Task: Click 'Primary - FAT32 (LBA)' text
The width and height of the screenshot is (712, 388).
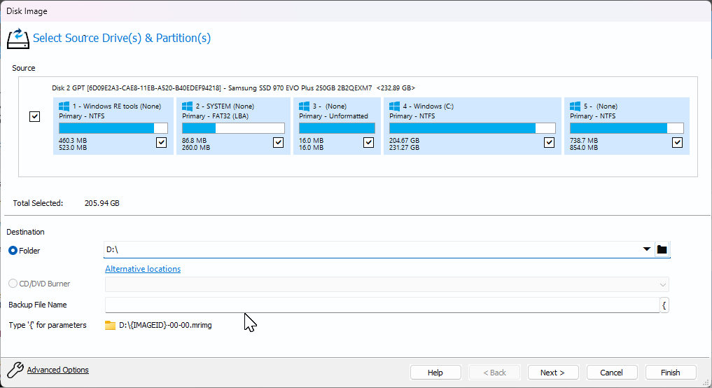Action: pos(215,116)
